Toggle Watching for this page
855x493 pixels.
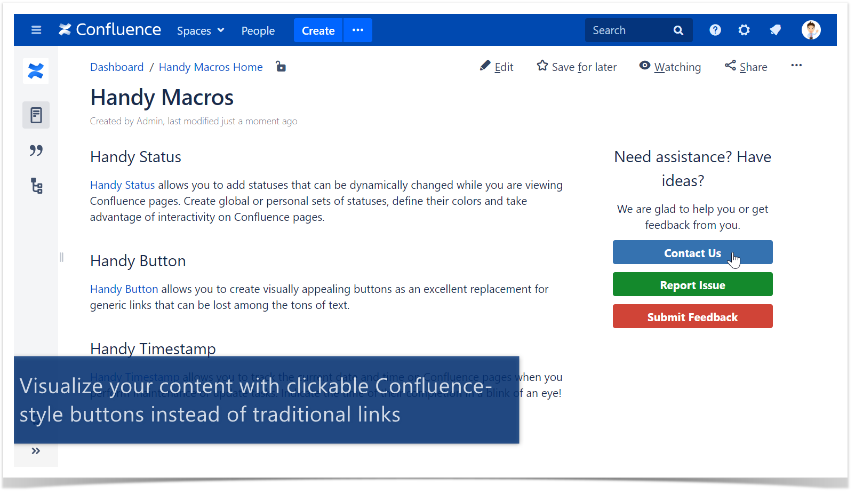670,67
